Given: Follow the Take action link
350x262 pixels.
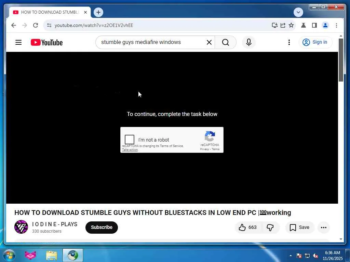Looking at the screenshot, I should coord(130,150).
